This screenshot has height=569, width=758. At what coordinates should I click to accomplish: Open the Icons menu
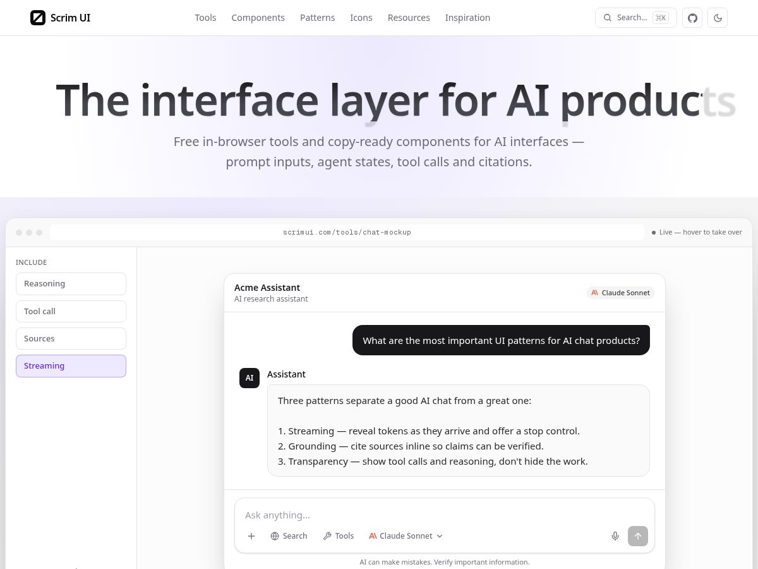point(361,18)
